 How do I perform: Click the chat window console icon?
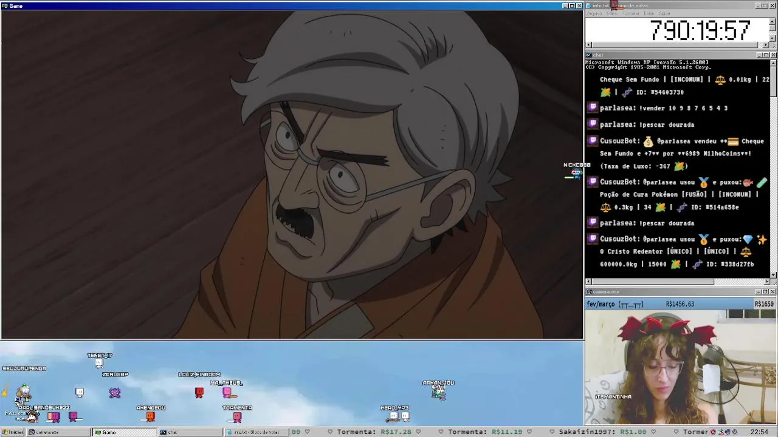[589, 55]
